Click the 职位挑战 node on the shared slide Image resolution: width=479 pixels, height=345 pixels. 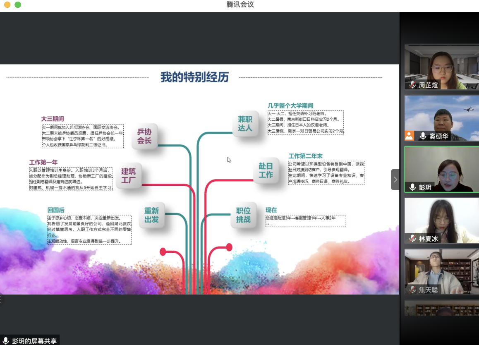pyautogui.click(x=243, y=215)
